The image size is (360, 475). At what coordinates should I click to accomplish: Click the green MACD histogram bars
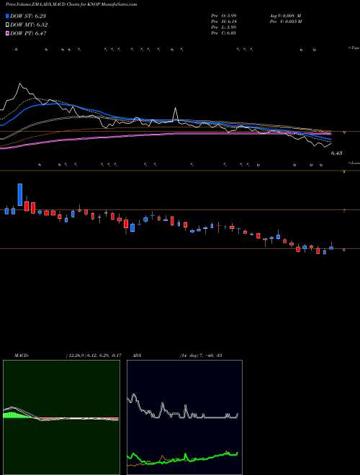(17, 415)
